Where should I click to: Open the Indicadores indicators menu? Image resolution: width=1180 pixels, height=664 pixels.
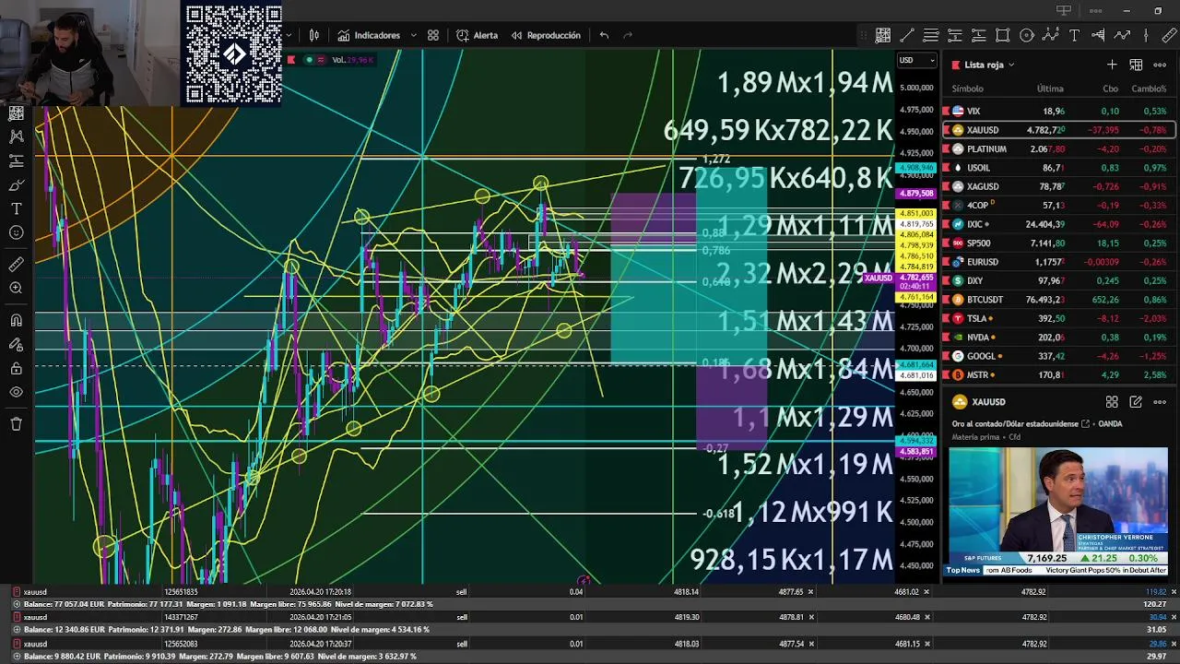[369, 35]
